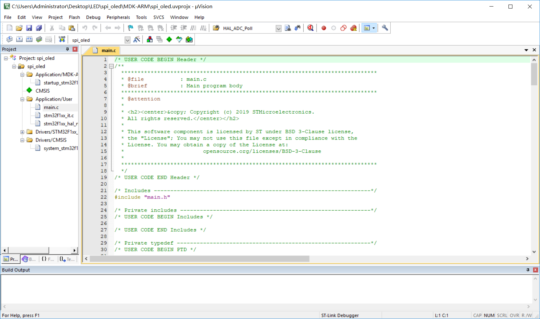Translate the current file using the build toolbar
Viewport: 540px width, 319px height.
point(10,40)
